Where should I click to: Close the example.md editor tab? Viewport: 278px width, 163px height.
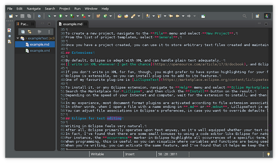[86, 24]
